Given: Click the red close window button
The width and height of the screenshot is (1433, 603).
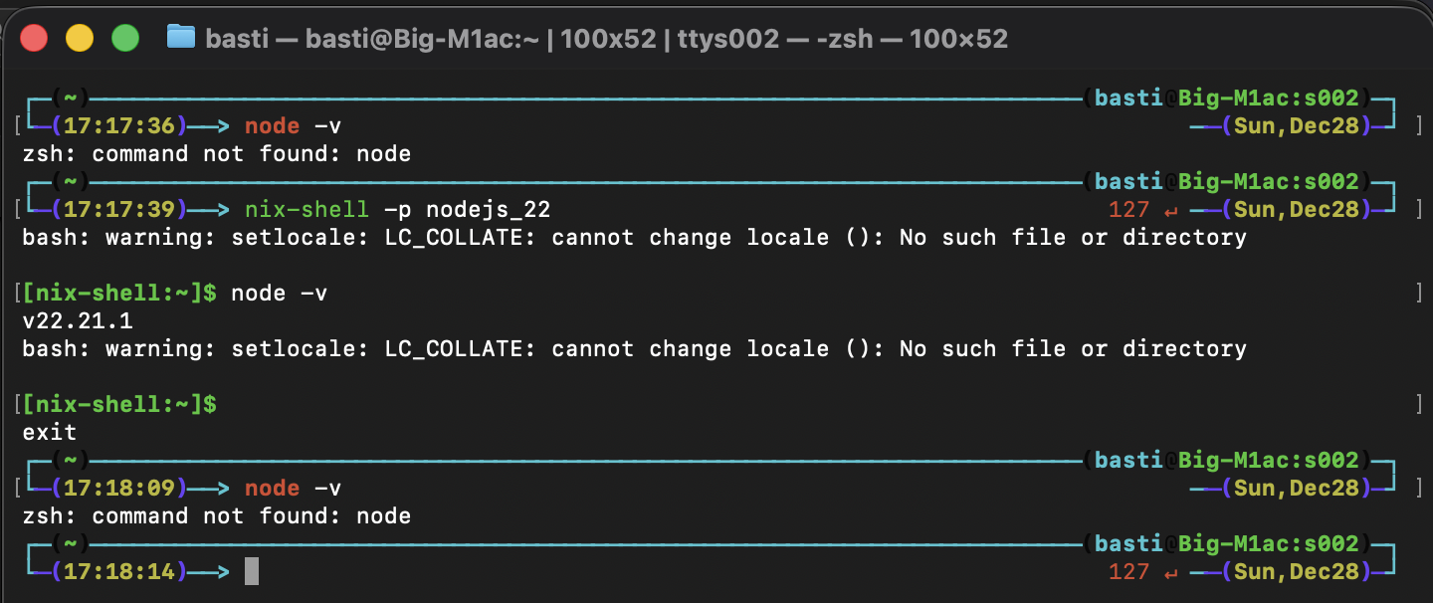Looking at the screenshot, I should (x=35, y=38).
